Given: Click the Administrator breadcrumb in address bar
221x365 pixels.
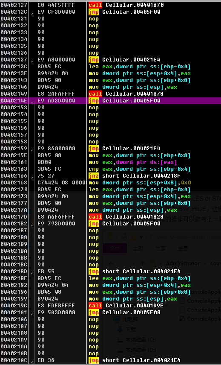Looking at the screenshot, I should click(183, 263).
